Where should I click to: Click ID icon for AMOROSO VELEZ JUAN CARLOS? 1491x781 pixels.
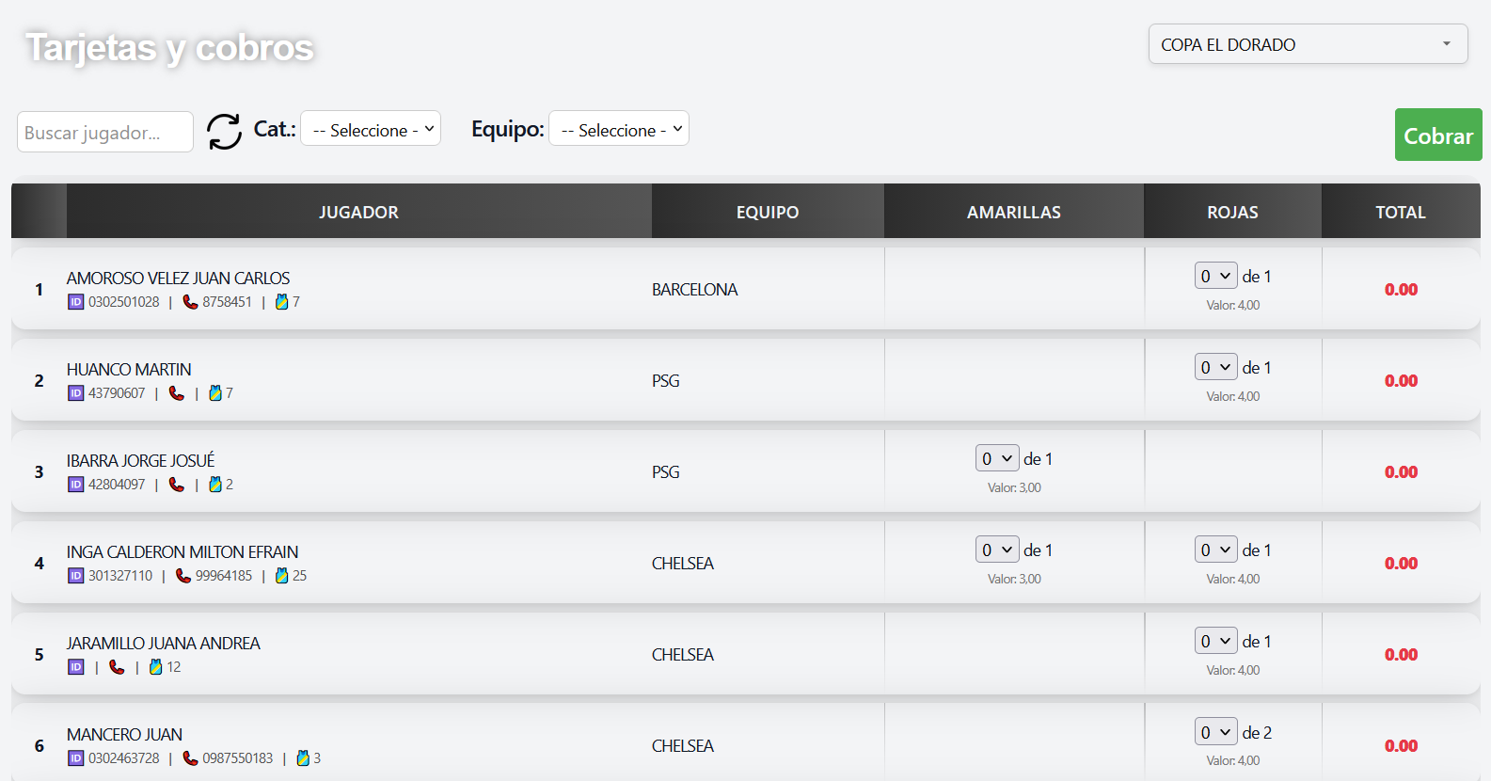76,302
